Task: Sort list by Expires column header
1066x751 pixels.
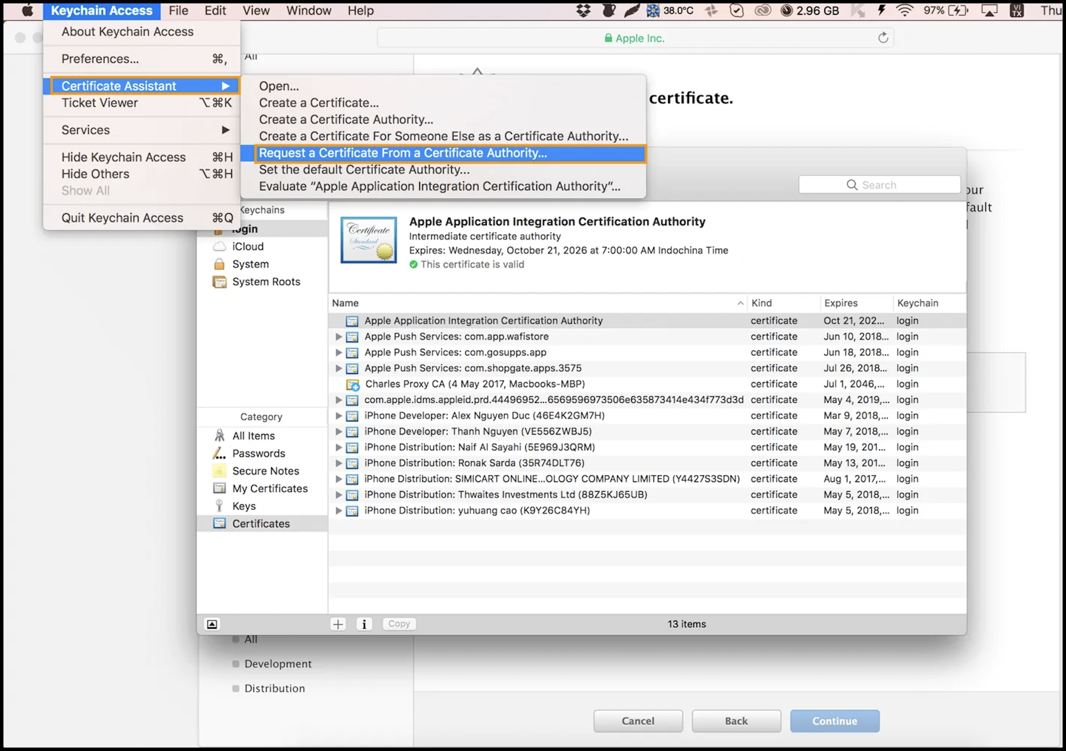Action: [841, 303]
